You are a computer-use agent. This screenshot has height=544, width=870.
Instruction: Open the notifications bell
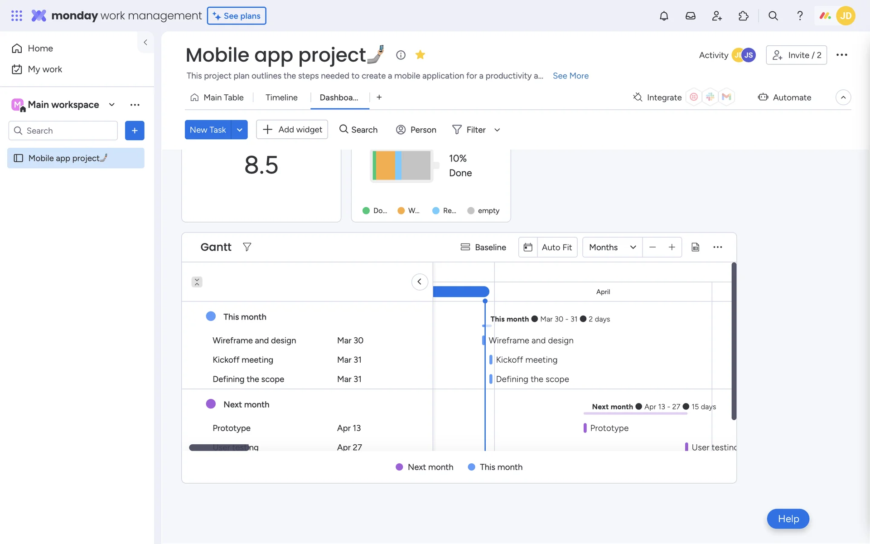(664, 16)
